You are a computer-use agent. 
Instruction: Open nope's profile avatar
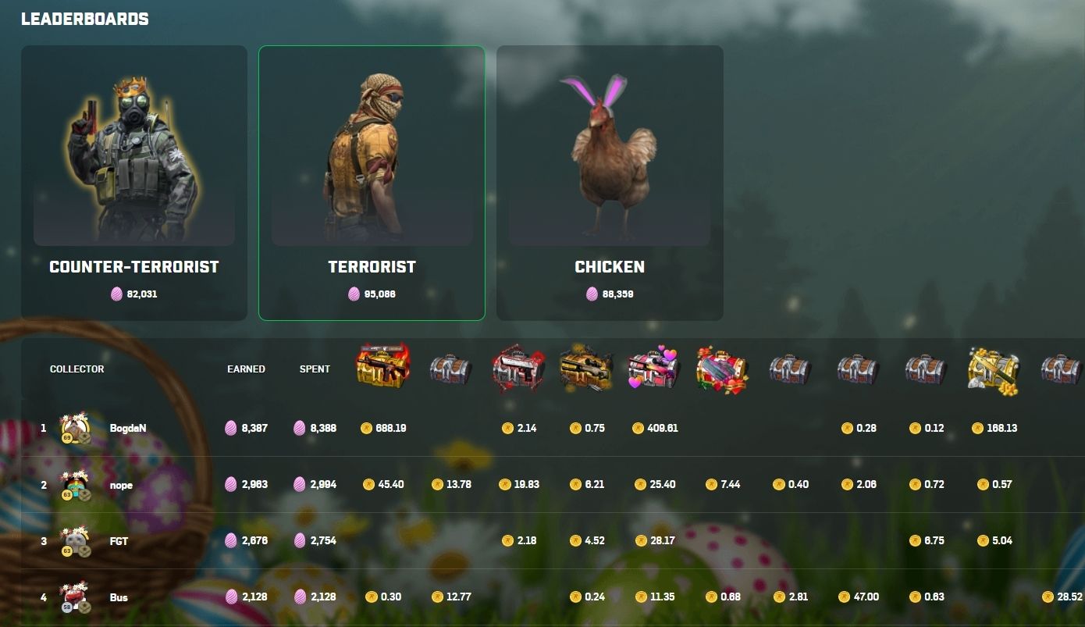pos(76,485)
